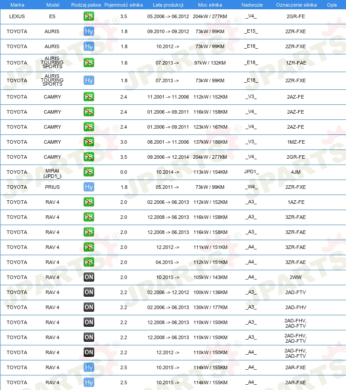Image resolution: width=346 pixels, height=390 pixels.
Task: Click production date 04.2015 ->
Action: click(x=167, y=262)
